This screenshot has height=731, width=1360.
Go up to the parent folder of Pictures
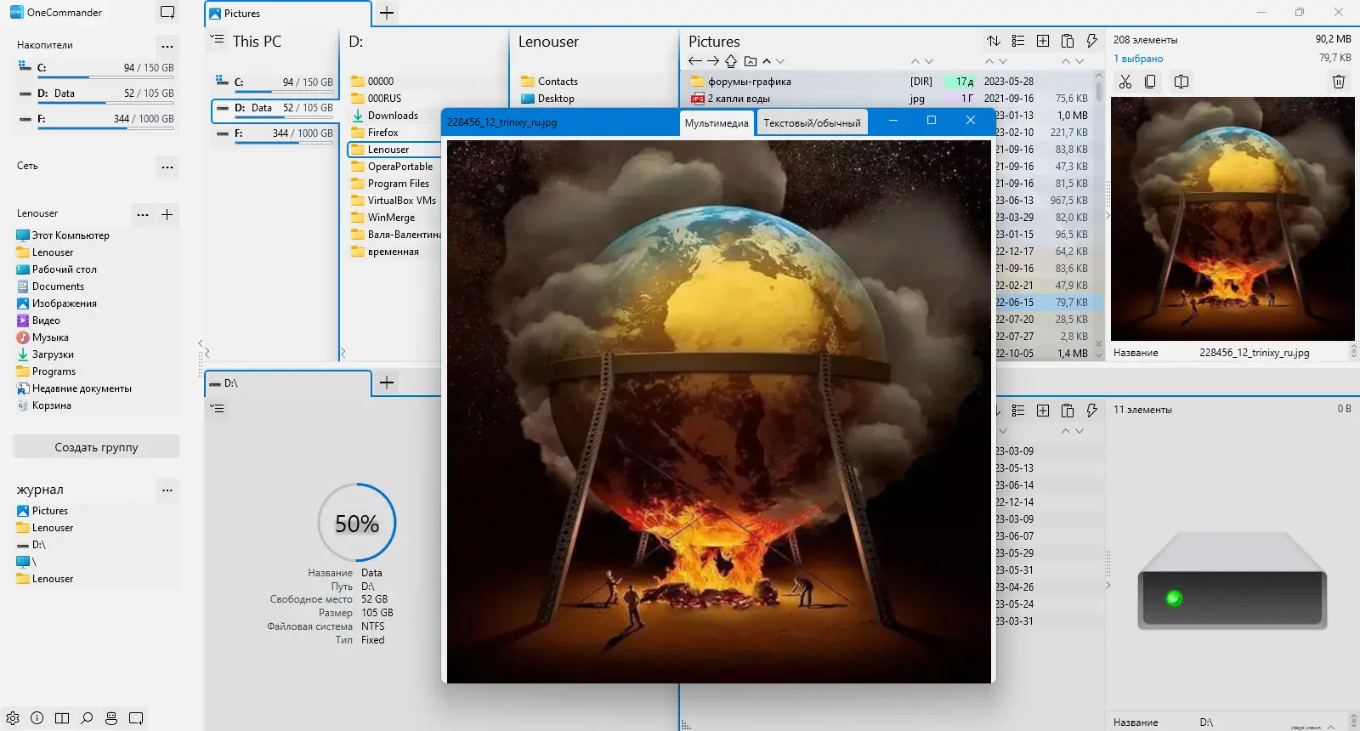[731, 60]
